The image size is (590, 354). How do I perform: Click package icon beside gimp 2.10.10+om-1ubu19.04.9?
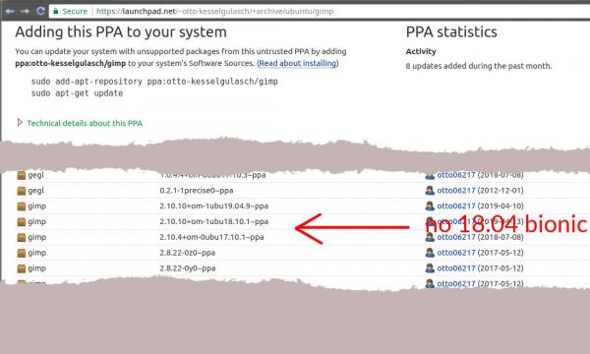(22, 206)
